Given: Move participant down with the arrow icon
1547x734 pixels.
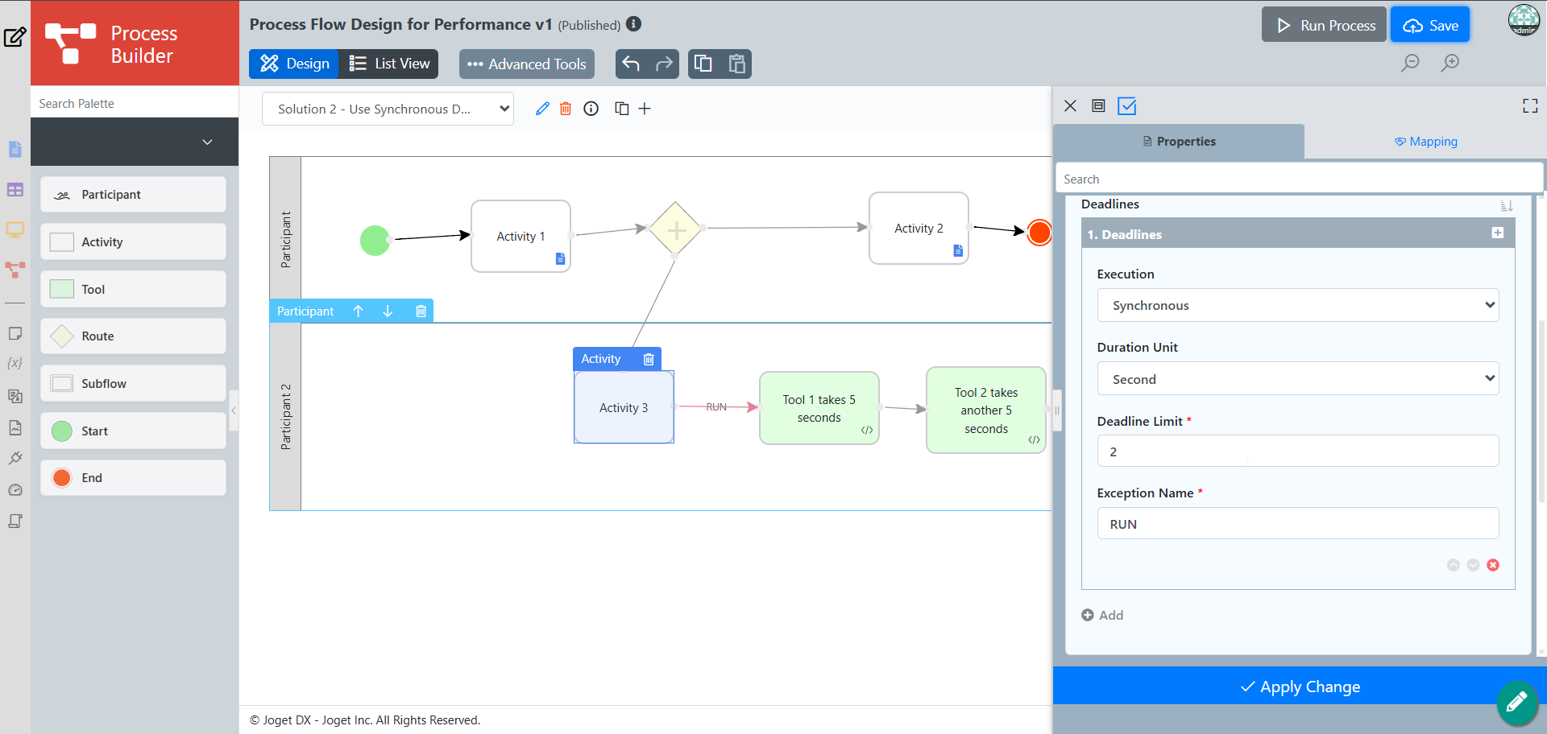Looking at the screenshot, I should (388, 311).
